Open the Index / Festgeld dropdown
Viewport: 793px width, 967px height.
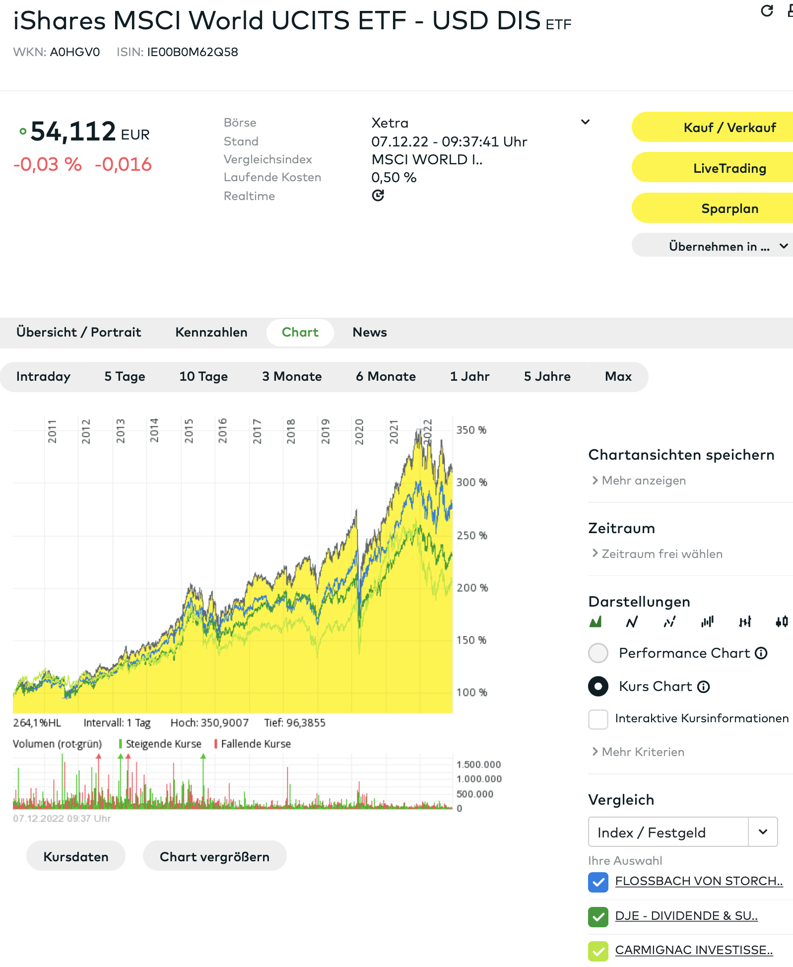tap(763, 832)
